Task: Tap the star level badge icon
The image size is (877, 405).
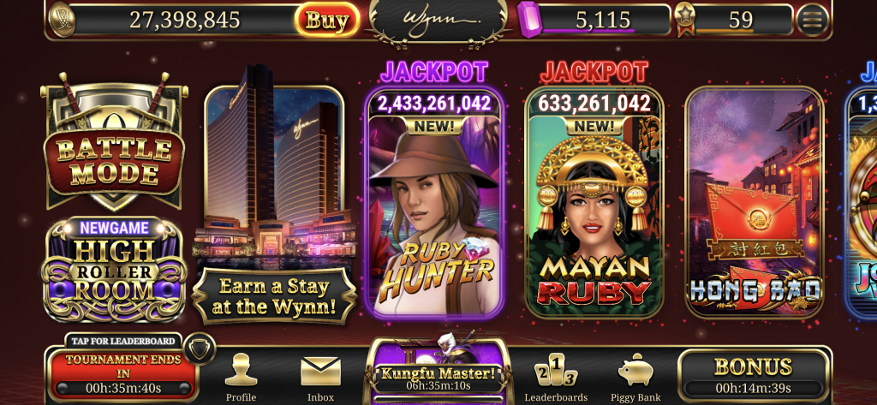Action: click(684, 19)
